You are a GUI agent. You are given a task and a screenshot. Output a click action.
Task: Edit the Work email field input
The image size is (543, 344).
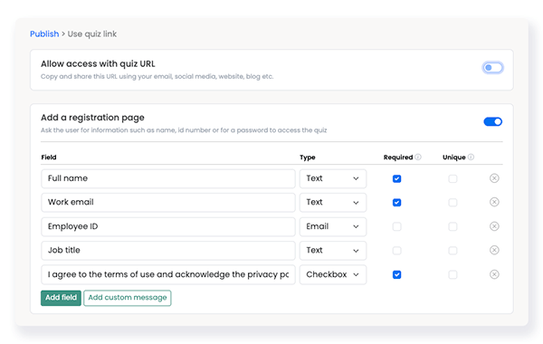pyautogui.click(x=168, y=202)
